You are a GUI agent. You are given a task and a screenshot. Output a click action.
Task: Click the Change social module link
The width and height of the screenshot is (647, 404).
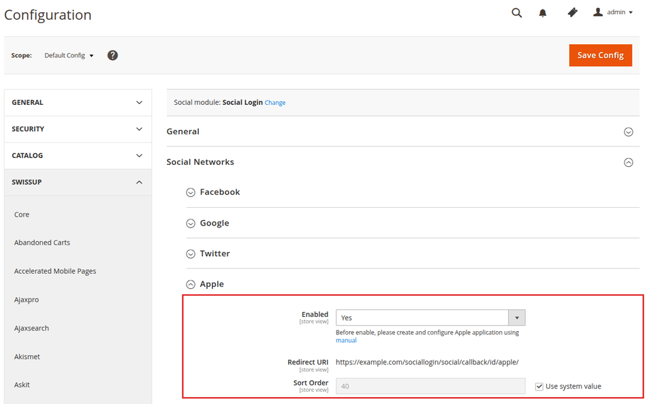point(275,103)
